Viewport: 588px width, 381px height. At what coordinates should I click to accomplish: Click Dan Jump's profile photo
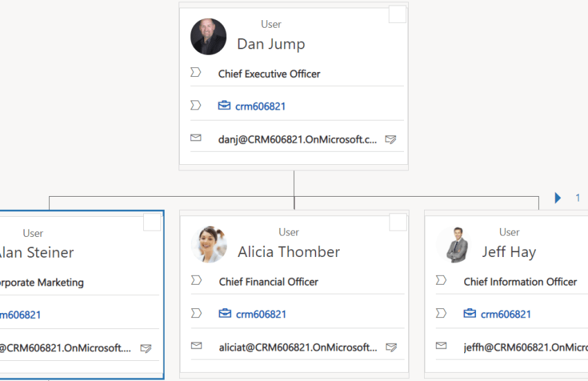click(x=208, y=37)
